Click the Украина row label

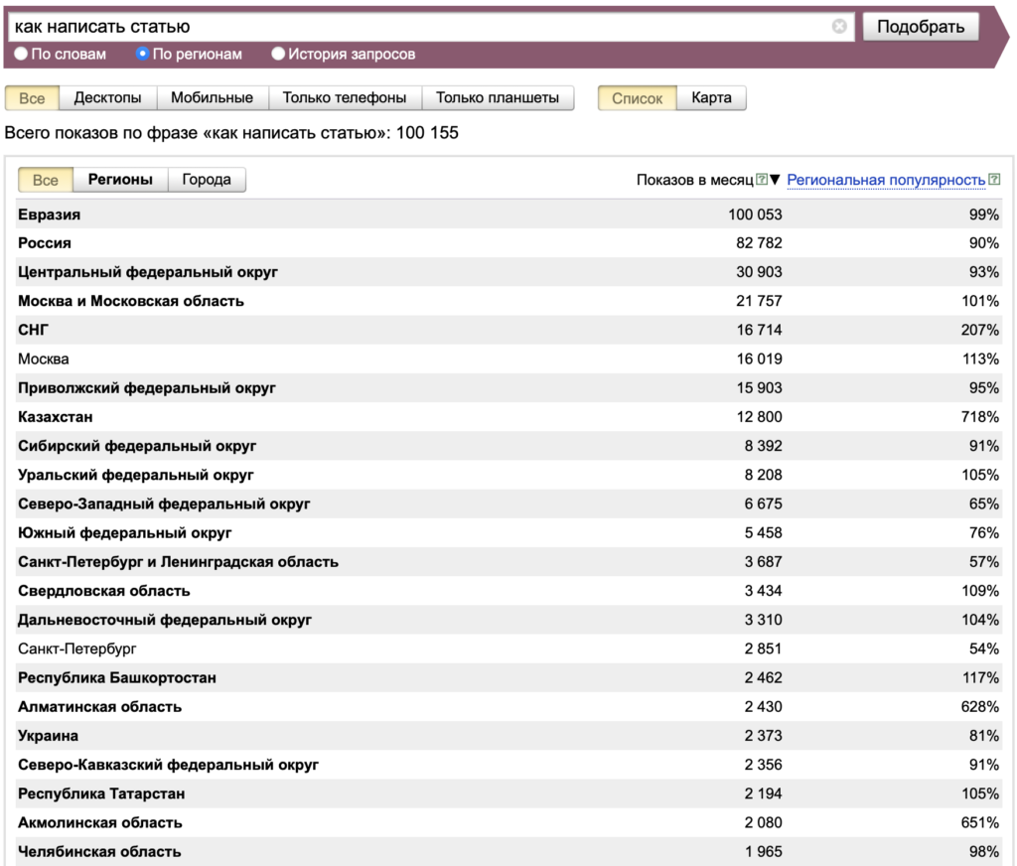[x=48, y=736]
